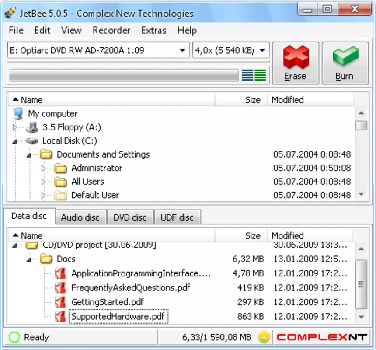
Task: Click the ApplicationProgrammingInterface PDF icon
Action: point(60,273)
